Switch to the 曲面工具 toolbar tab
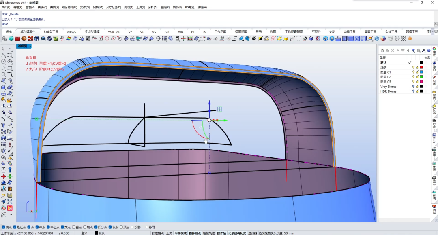438x235 pixels. coord(370,32)
